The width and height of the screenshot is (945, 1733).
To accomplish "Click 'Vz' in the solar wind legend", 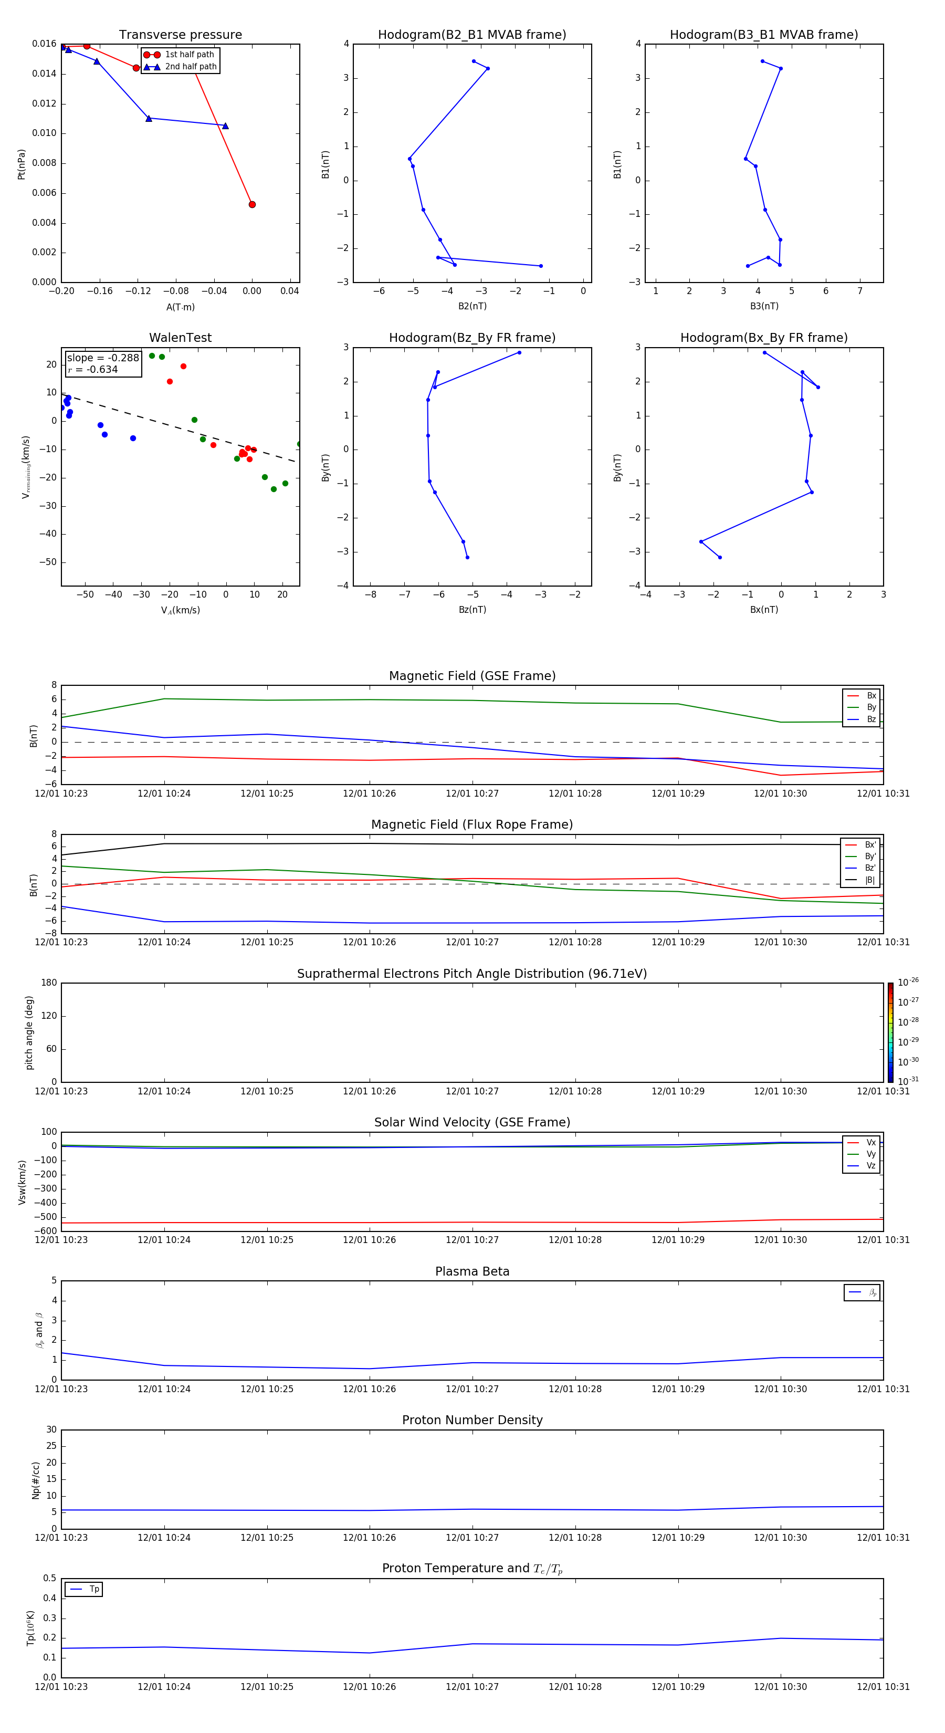I will click(x=862, y=1166).
